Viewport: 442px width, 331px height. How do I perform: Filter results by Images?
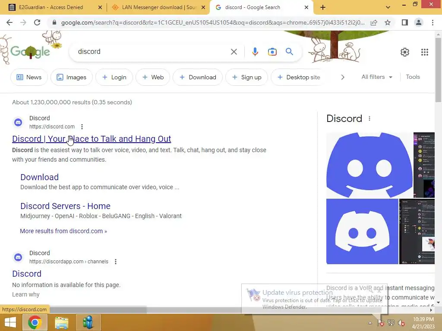tap(72, 77)
